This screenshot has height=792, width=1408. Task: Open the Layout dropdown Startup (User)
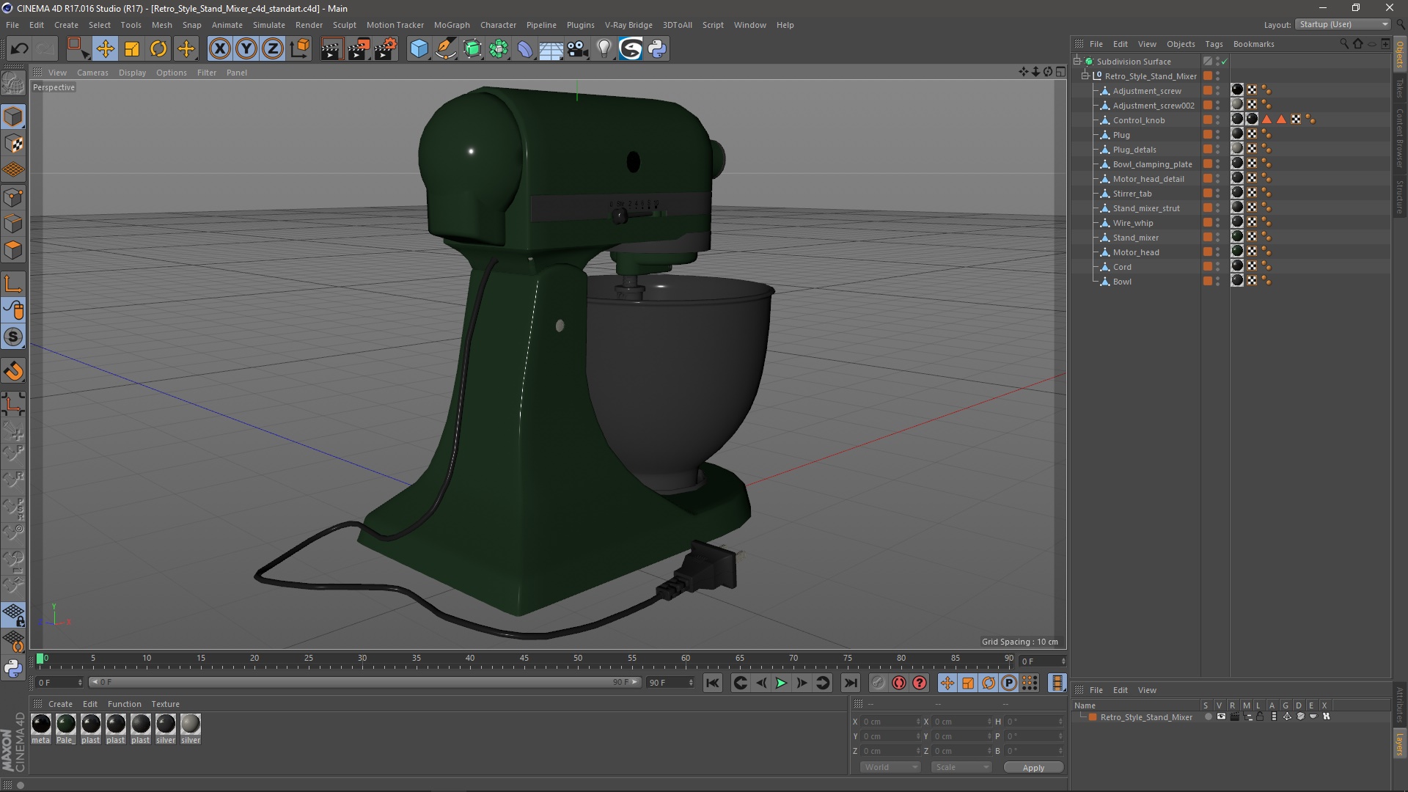[1343, 24]
